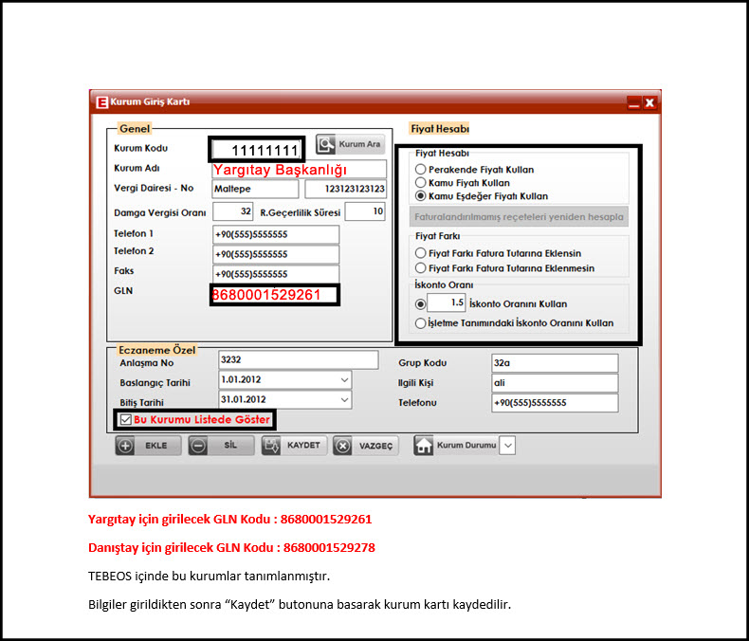Select İşletme Tanımındaki İskonto Oranını Kullan
This screenshot has width=749, height=641.
pyautogui.click(x=421, y=323)
